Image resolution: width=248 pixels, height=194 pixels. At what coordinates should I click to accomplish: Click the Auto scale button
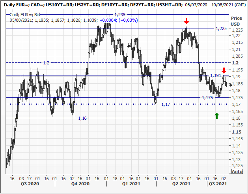point(237,172)
